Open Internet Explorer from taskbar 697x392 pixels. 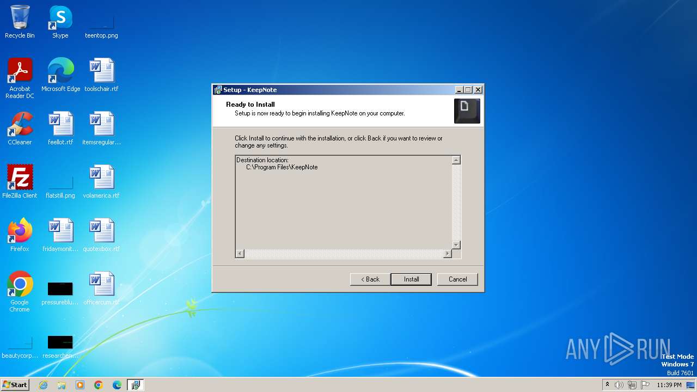[43, 385]
